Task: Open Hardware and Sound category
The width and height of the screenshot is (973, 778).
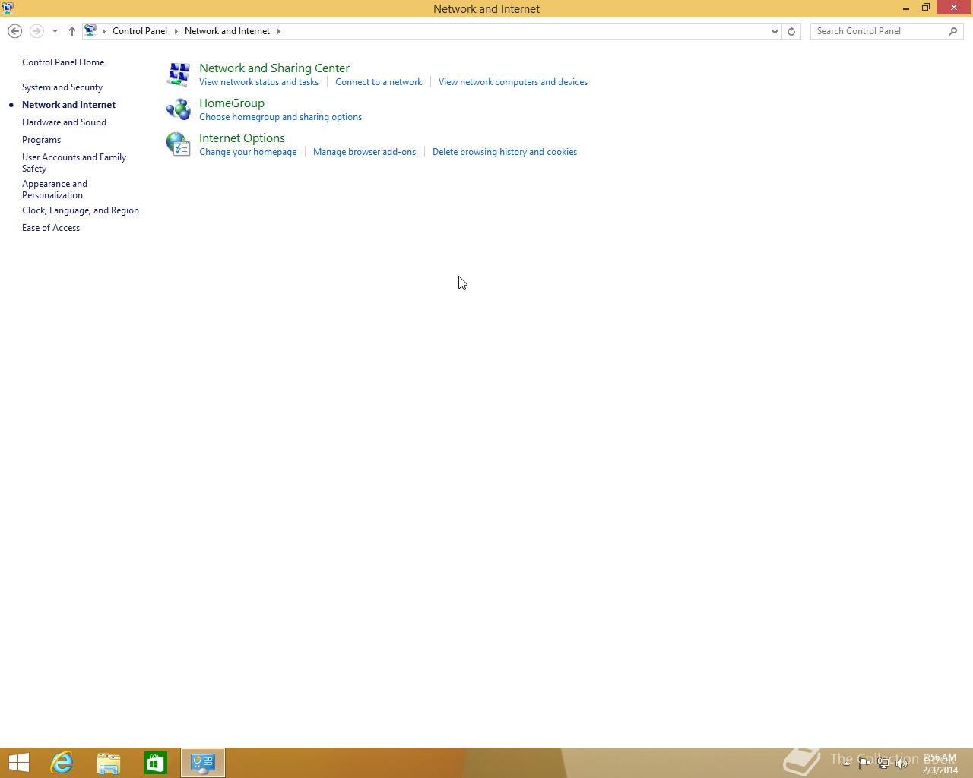Action: (64, 122)
